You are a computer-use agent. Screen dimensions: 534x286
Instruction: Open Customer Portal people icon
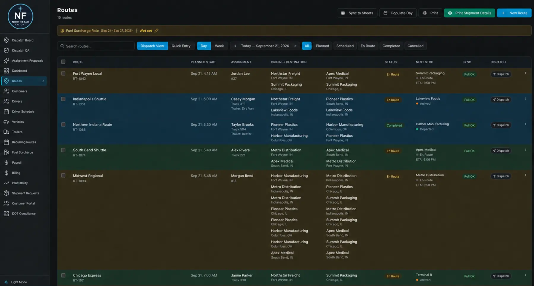[x=6, y=203]
